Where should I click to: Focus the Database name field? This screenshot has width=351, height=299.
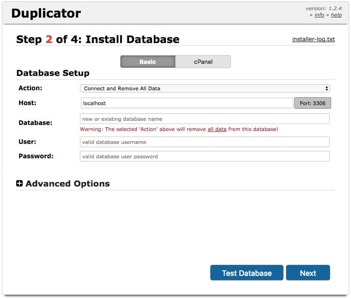tap(205, 119)
